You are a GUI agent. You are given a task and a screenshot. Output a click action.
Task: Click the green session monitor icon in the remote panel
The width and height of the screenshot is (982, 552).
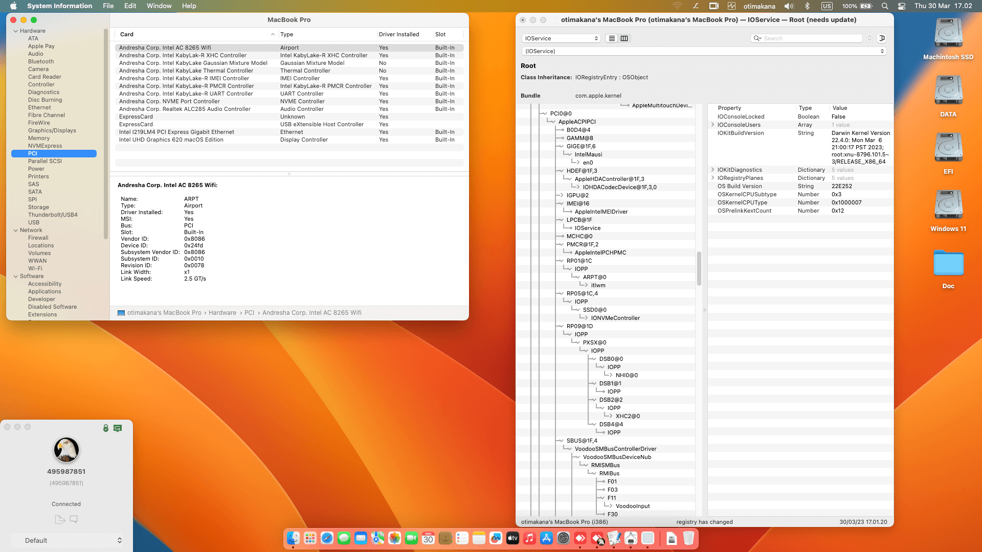tap(118, 428)
